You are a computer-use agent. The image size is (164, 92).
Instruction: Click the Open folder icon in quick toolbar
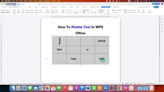pyautogui.click(x=9, y=7)
